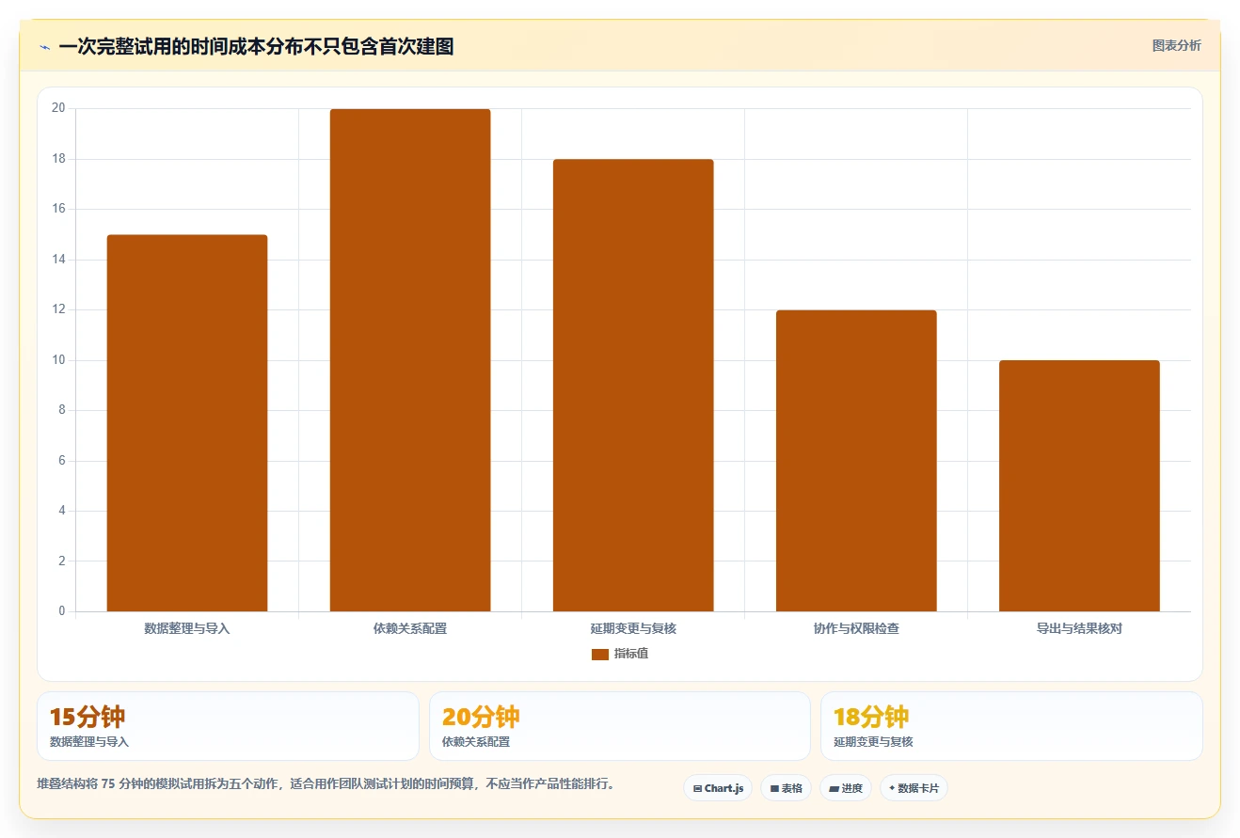Click x-axis label 延期变更与复核 under chart
Screen dimensions: 1240x838
(x=633, y=628)
